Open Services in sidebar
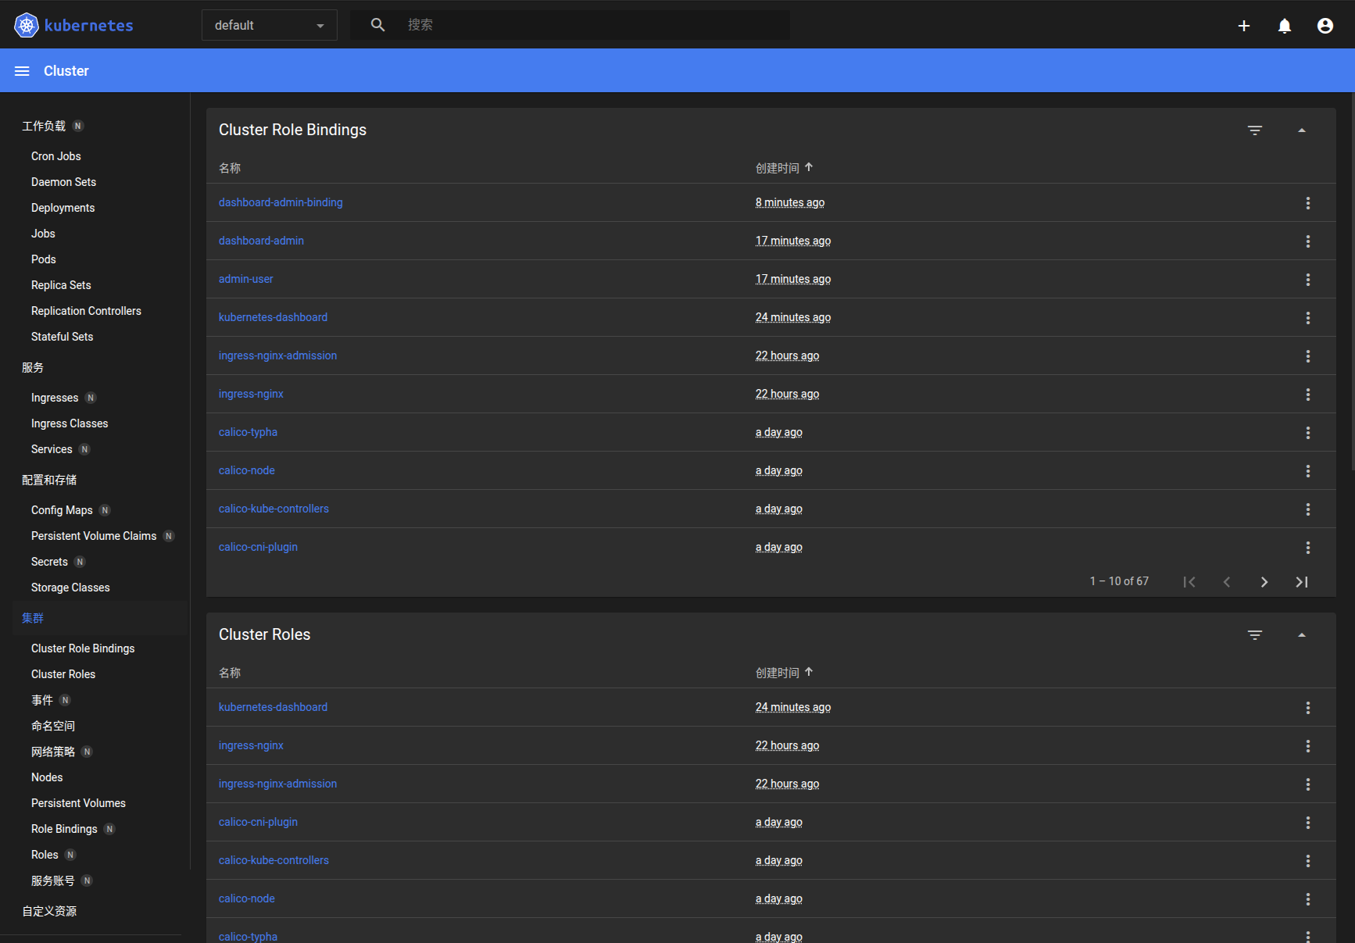Image resolution: width=1355 pixels, height=943 pixels. click(x=52, y=449)
